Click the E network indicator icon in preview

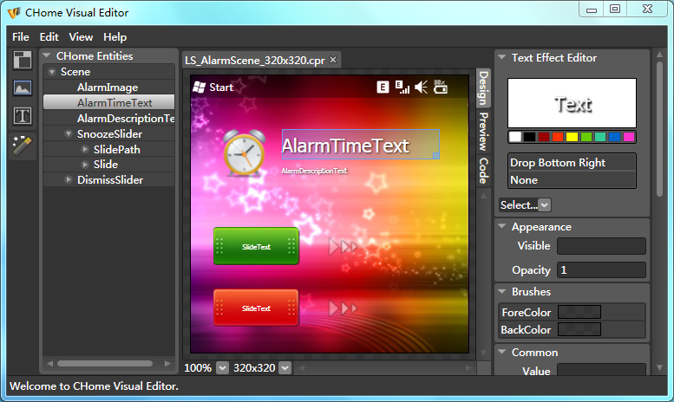pos(383,88)
